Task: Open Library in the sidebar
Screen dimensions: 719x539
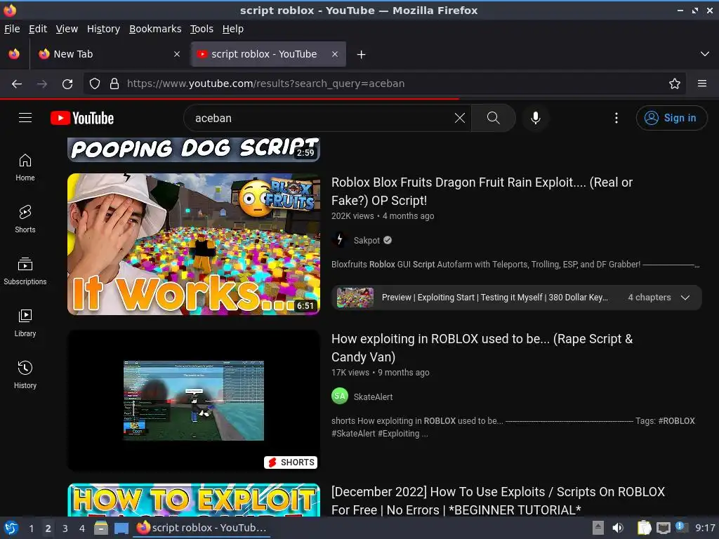Action: point(25,323)
